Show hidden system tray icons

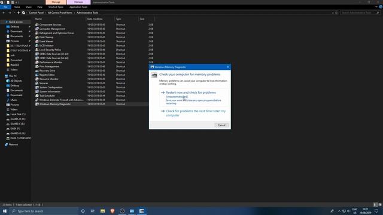[x=339, y=211]
